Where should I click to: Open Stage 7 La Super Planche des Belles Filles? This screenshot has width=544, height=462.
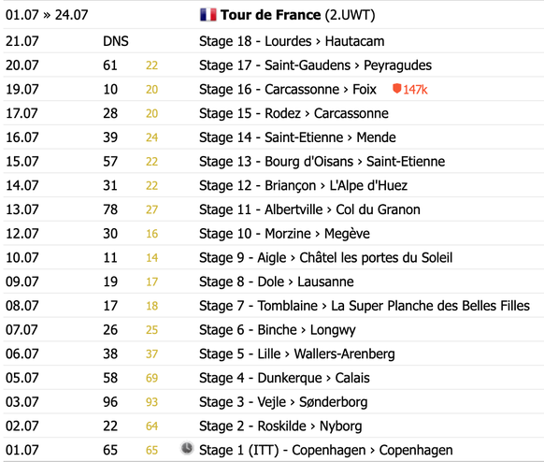[365, 306]
